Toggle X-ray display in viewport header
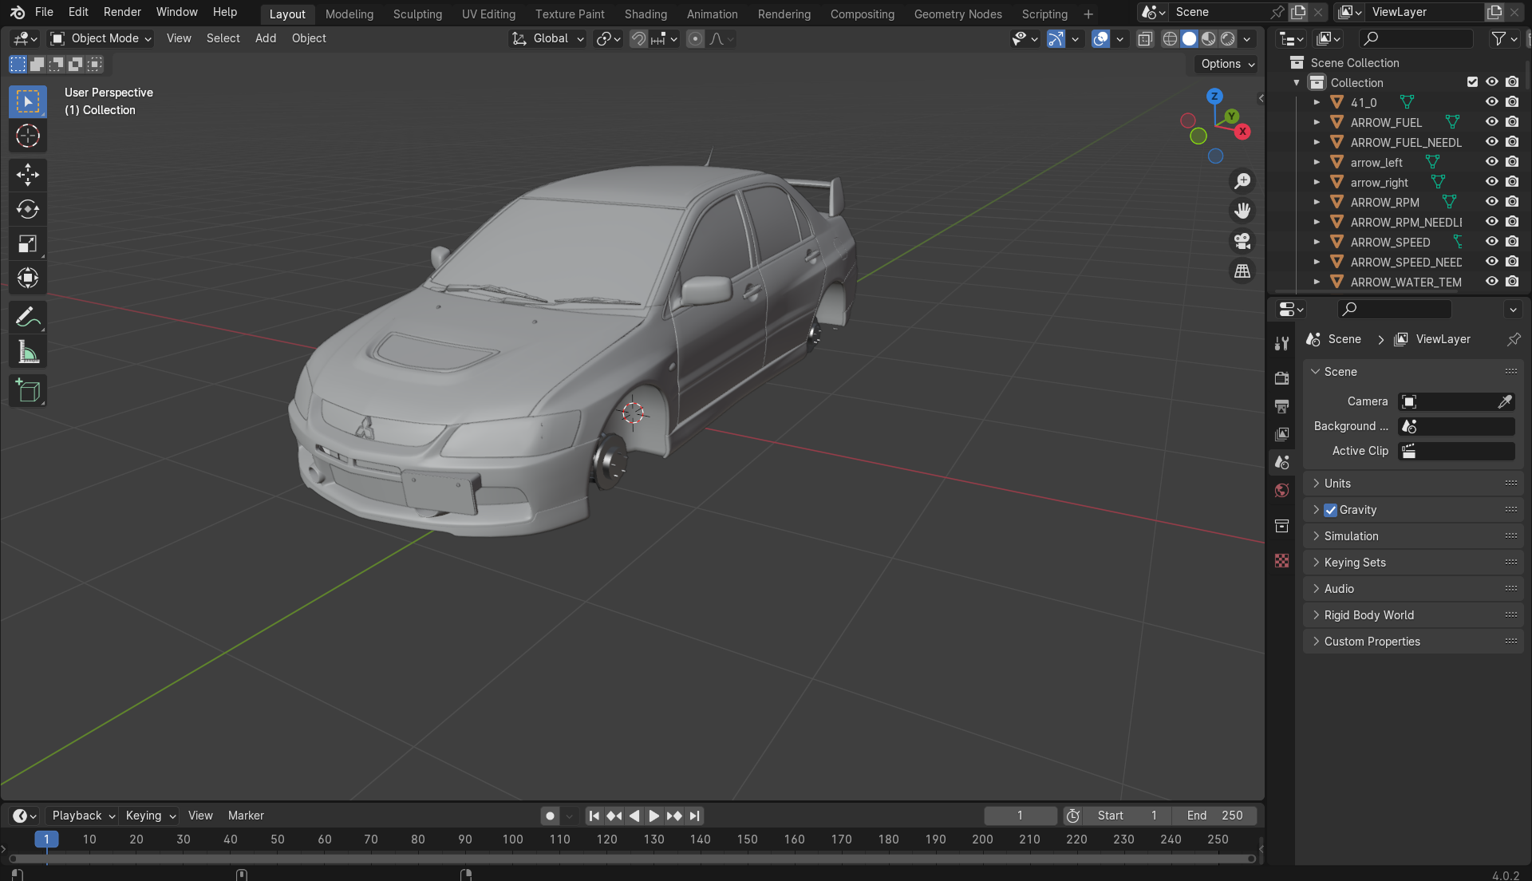Image resolution: width=1532 pixels, height=881 pixels. tap(1145, 38)
